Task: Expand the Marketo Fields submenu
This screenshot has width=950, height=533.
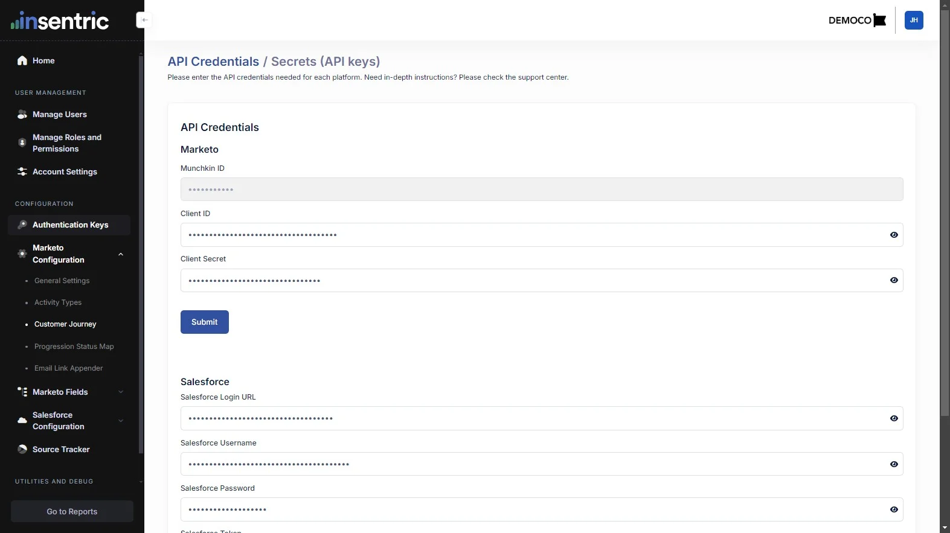Action: pos(121,392)
